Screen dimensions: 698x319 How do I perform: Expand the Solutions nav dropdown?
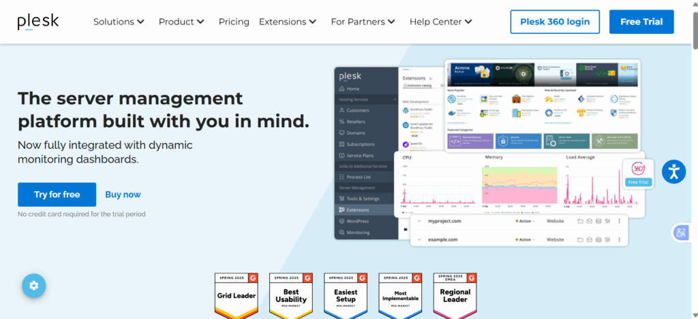pyautogui.click(x=119, y=22)
